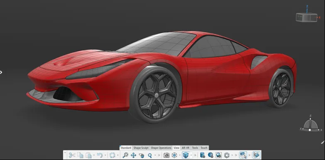Viewport: 325px width, 160px height.
Task: Click the magnifier Zoom tool
Action: click(150, 155)
